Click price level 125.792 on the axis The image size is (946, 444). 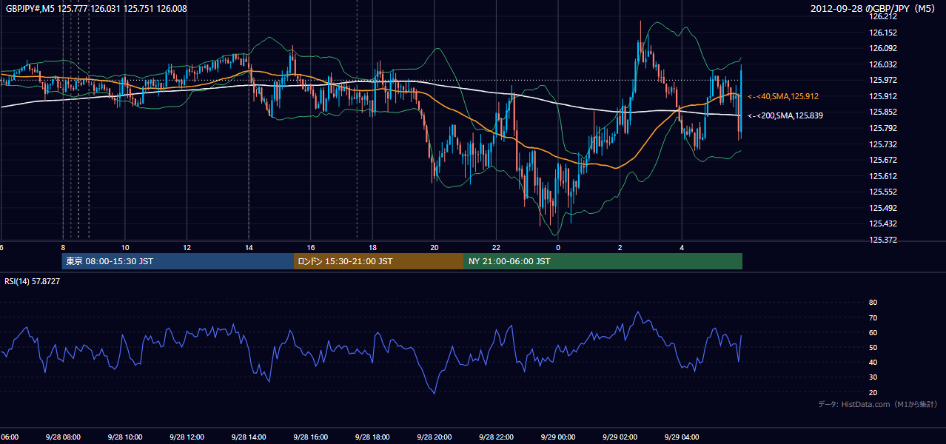click(x=883, y=128)
